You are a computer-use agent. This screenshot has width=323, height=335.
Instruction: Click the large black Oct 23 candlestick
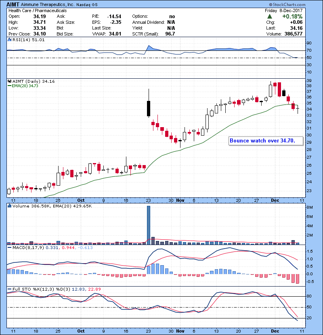(x=149, y=109)
